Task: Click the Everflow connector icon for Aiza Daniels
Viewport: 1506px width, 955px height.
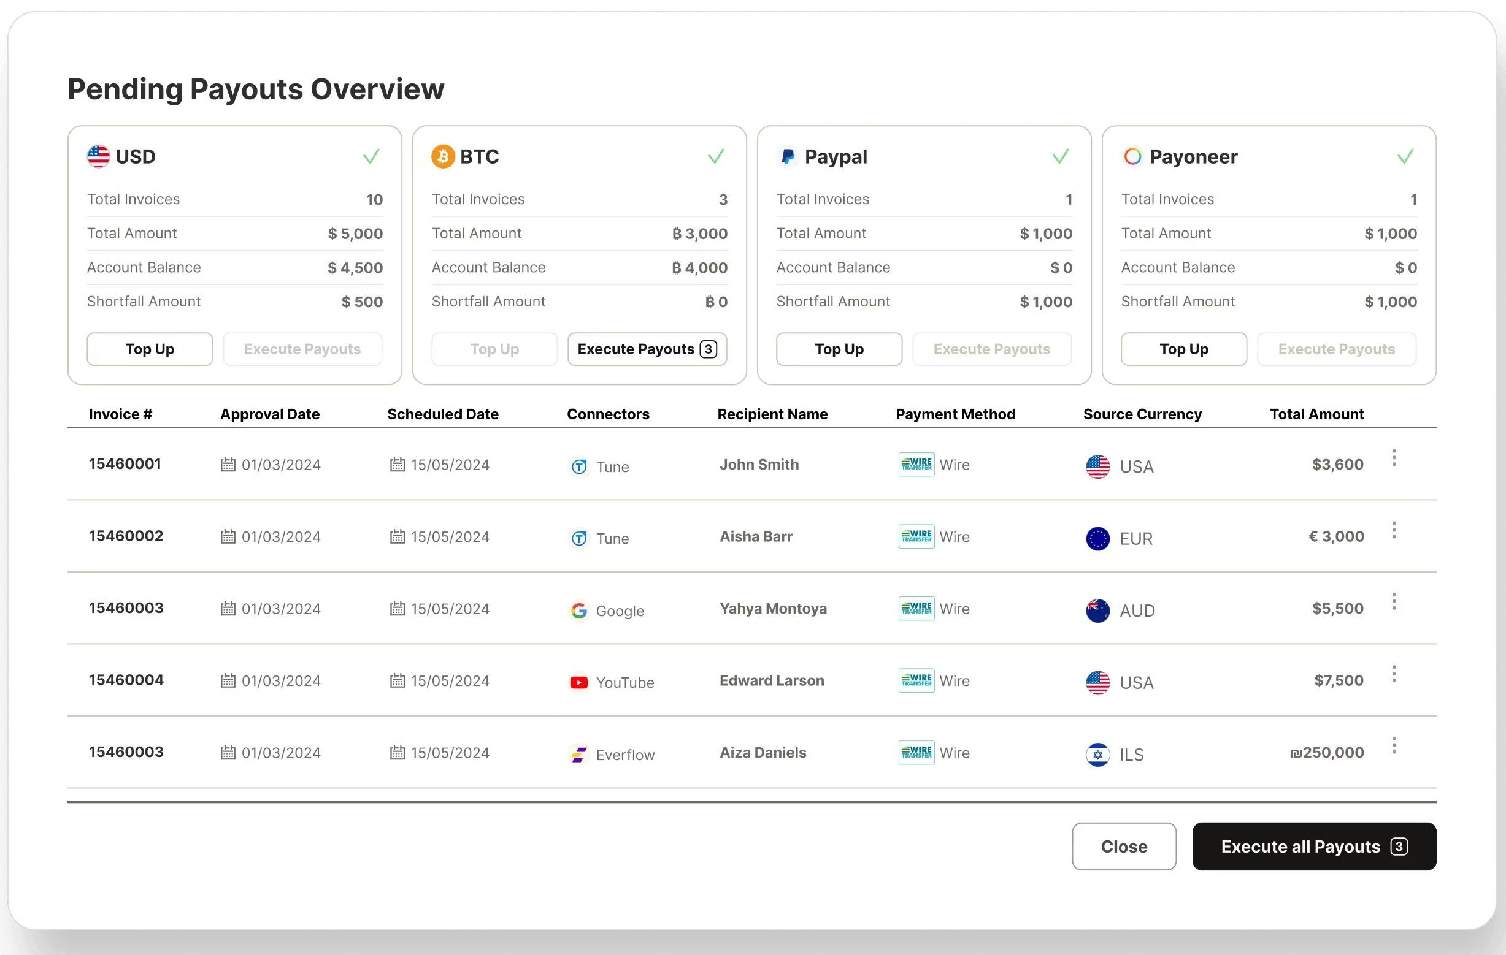Action: pos(578,755)
